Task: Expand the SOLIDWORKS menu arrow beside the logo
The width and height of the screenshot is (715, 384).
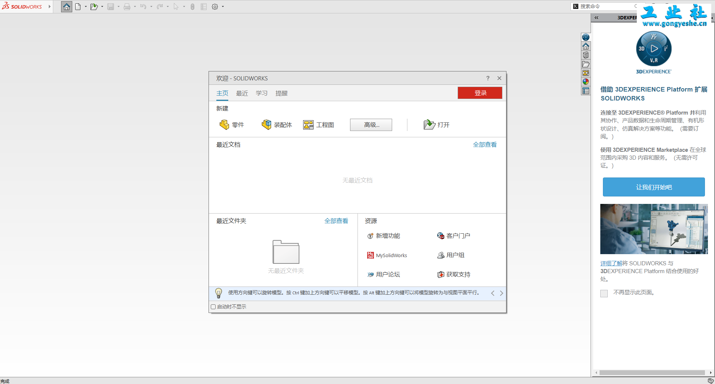Action: tap(49, 7)
